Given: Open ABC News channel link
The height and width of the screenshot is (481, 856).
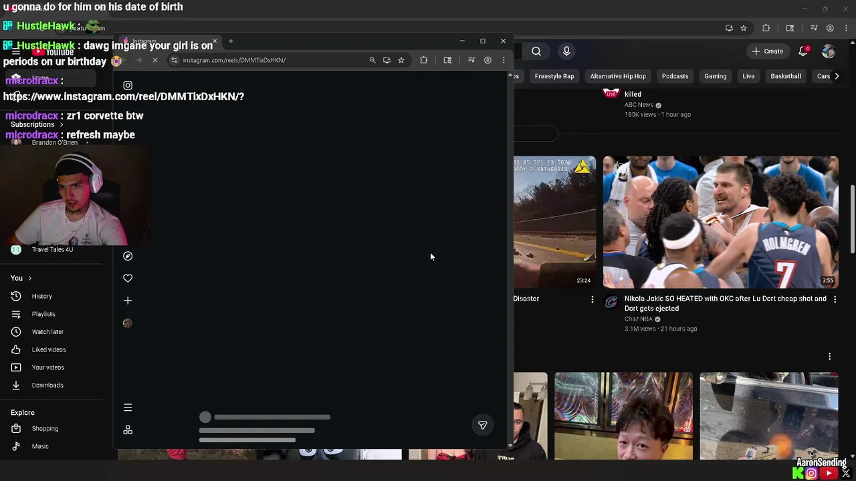Looking at the screenshot, I should [x=639, y=105].
